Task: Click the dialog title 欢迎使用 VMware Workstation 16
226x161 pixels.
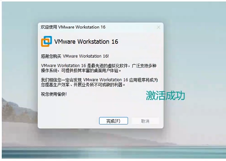Action: 73,27
